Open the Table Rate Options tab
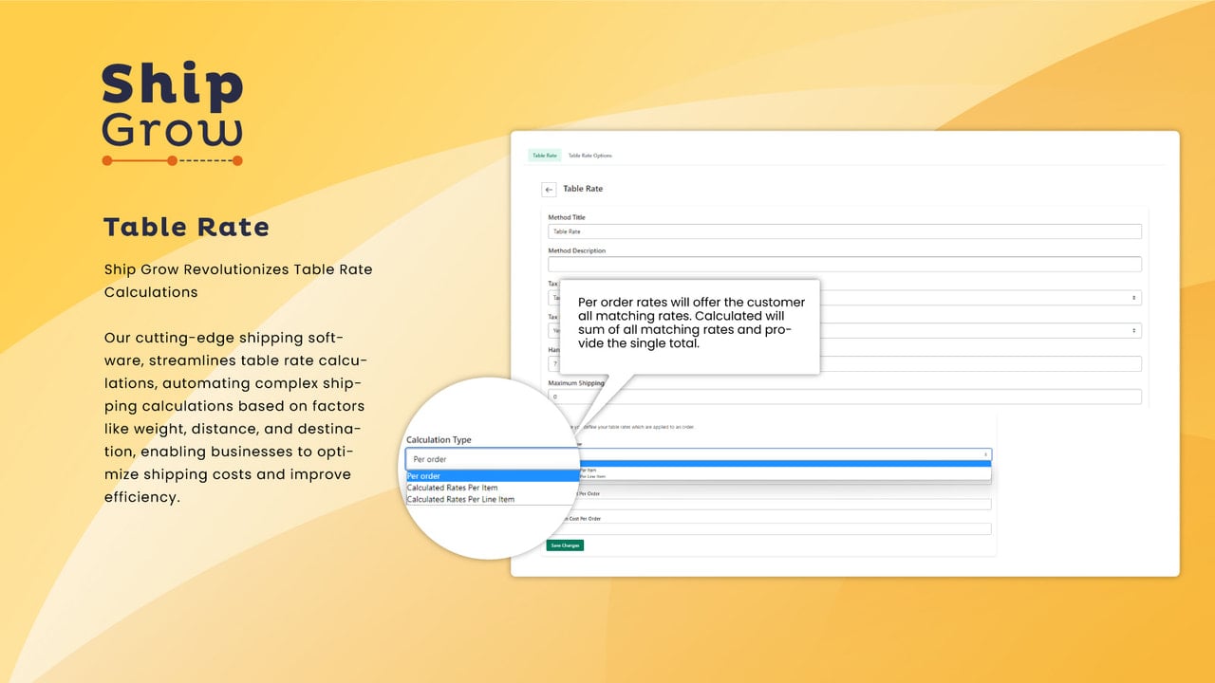The height and width of the screenshot is (683, 1215). [589, 156]
